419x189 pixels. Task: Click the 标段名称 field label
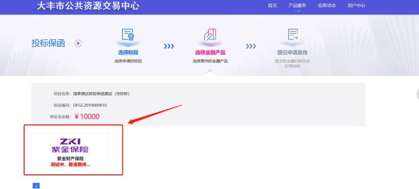(x=62, y=94)
